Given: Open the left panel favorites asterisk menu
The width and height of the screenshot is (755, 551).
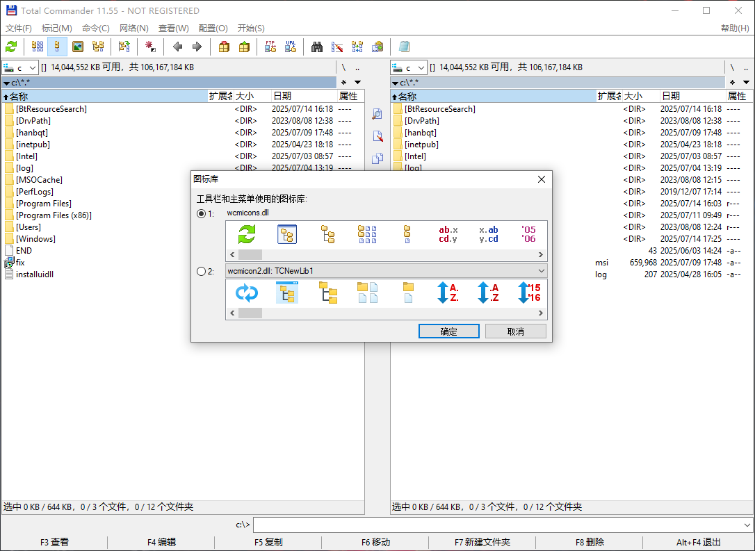Looking at the screenshot, I should tap(344, 82).
